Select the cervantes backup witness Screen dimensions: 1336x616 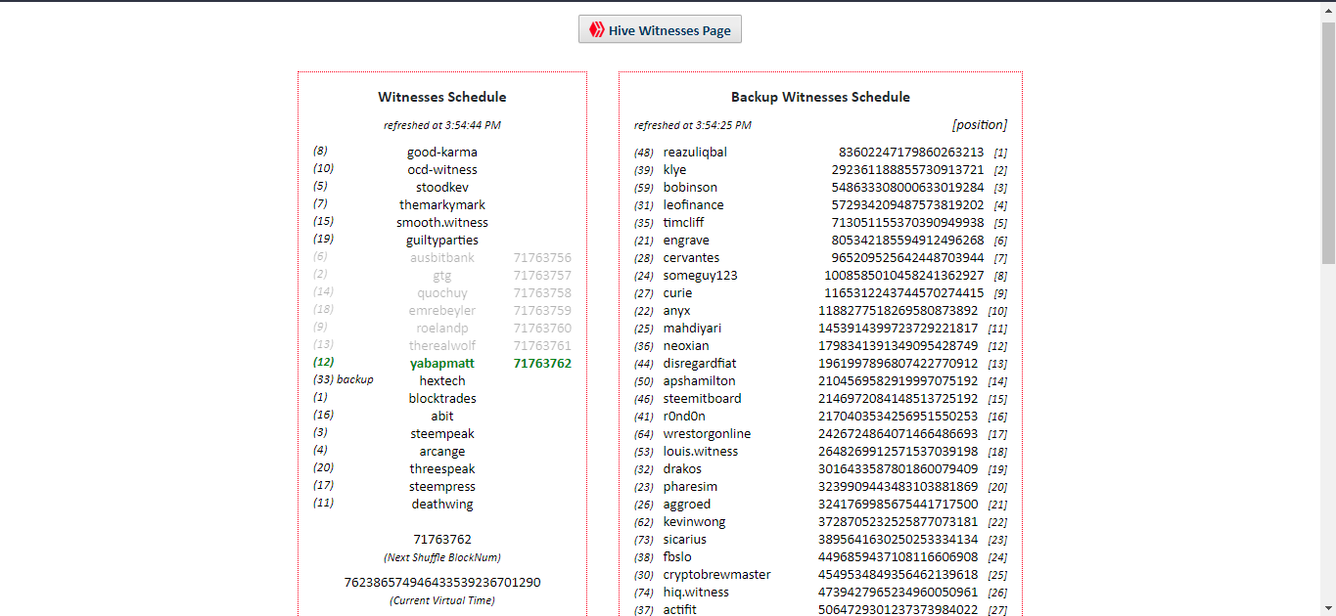(x=691, y=257)
